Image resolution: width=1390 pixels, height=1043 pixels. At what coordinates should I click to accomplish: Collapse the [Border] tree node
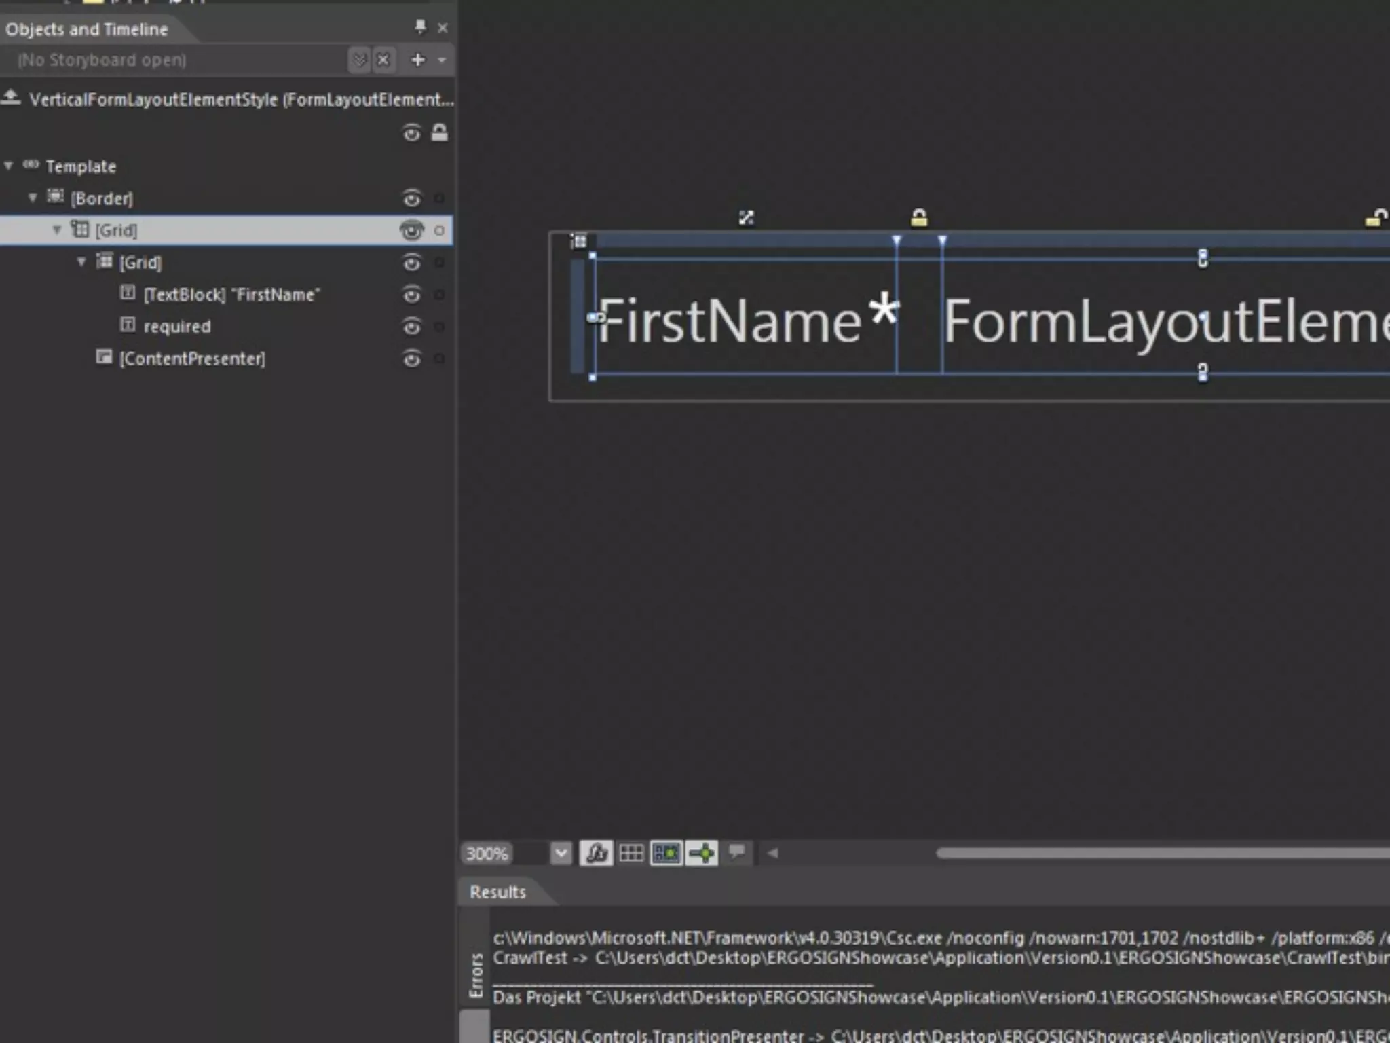(x=33, y=198)
